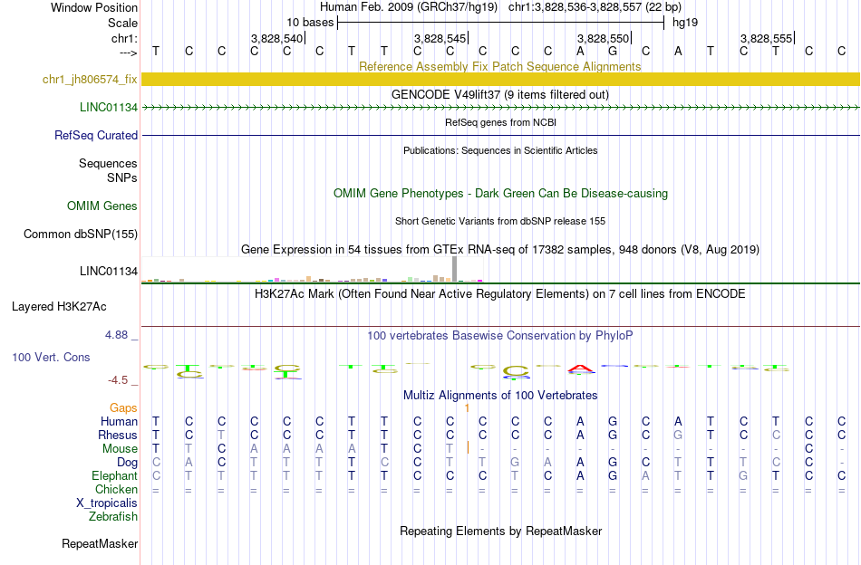Click 'Repeating Elements by RepeatMasker' title

[x=500, y=531]
